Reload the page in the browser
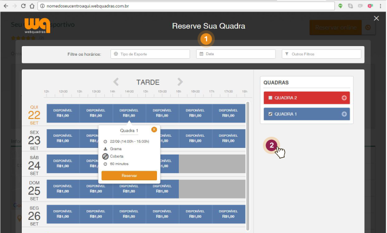 coord(22,6)
